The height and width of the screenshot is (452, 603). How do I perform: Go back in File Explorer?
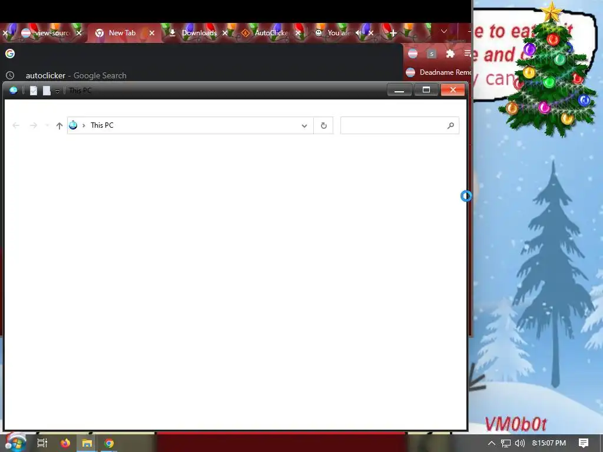point(16,125)
